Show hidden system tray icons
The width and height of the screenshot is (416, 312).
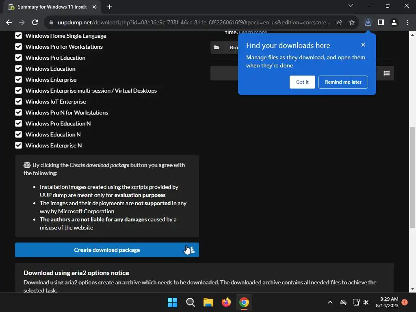[x=330, y=302]
